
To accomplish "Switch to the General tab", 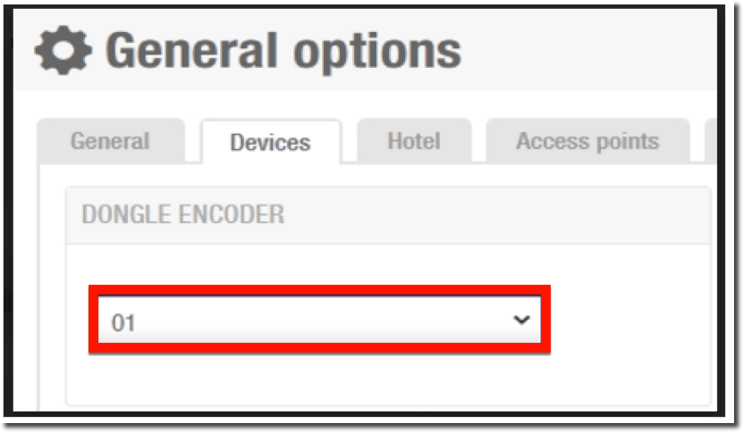I will click(x=110, y=141).
